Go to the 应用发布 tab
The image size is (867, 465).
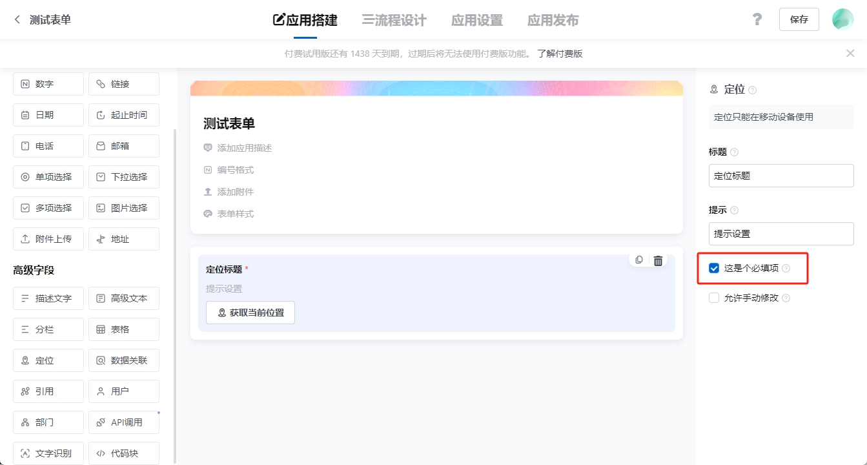(553, 19)
